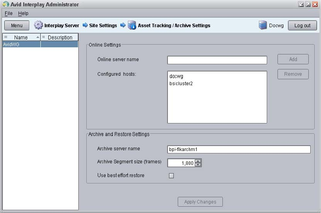Click the Archive Segment size value field
321x213 pixels.
point(181,163)
